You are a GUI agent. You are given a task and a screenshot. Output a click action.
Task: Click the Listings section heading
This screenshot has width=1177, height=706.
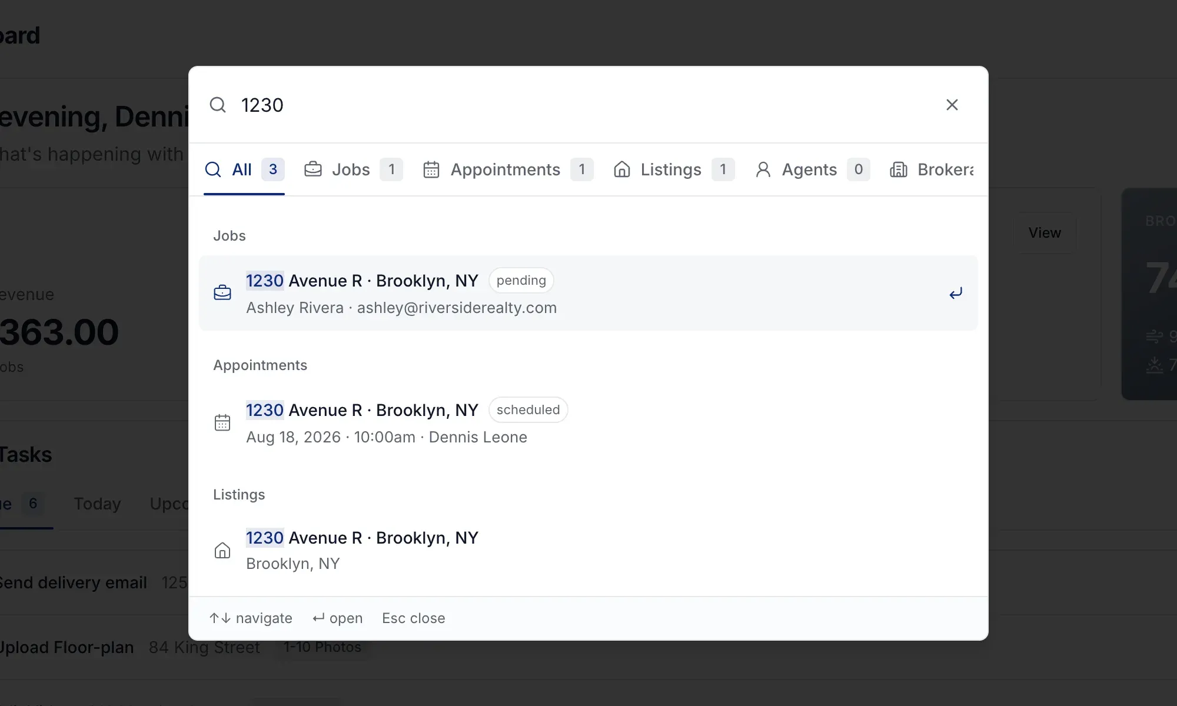point(239,495)
